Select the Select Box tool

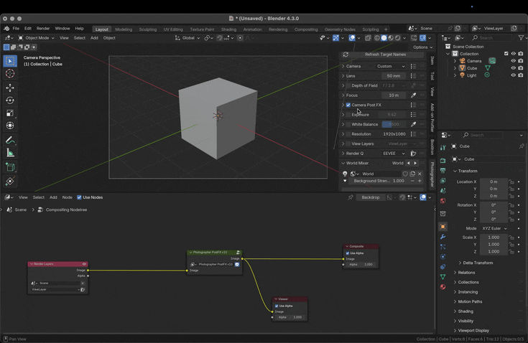pyautogui.click(x=10, y=61)
